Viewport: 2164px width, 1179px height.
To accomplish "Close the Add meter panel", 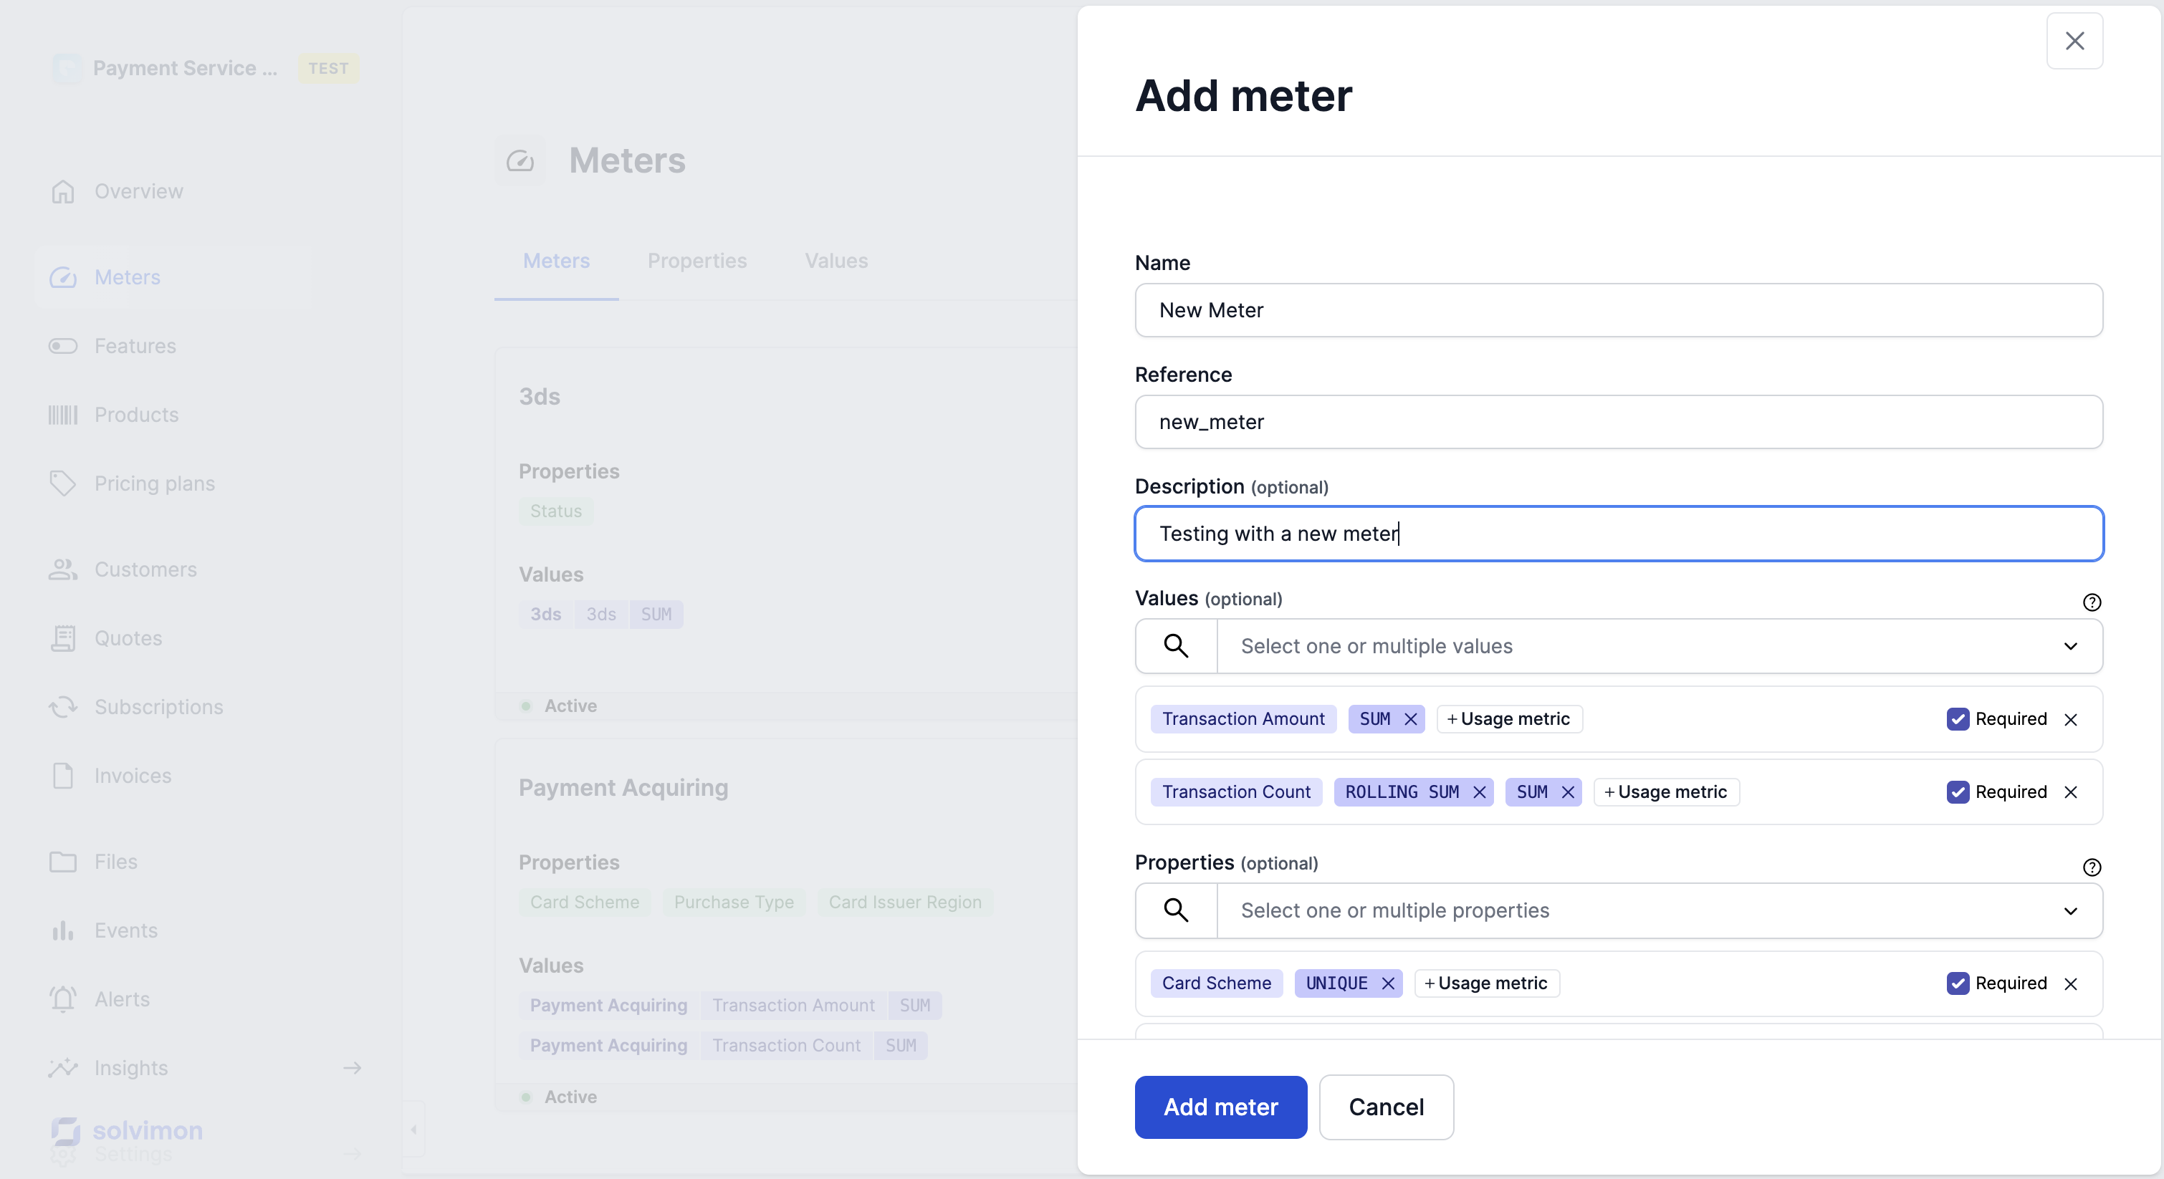I will 2074,41.
